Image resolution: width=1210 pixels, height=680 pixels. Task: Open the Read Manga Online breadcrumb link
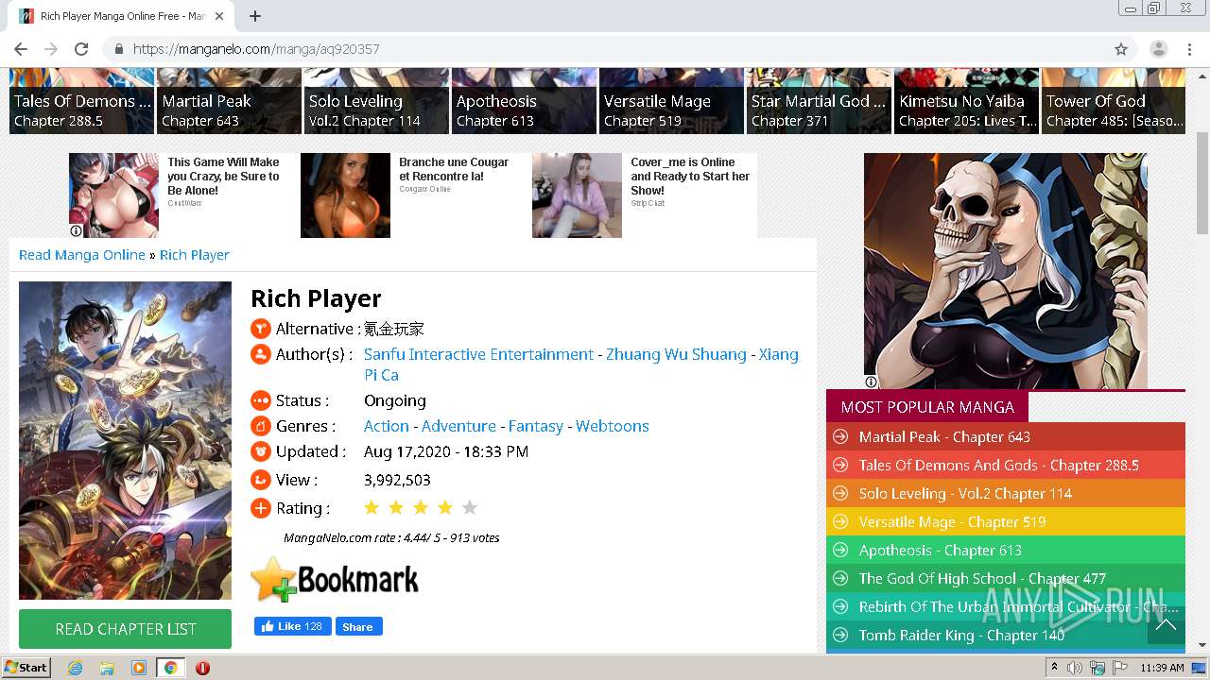pyautogui.click(x=82, y=255)
